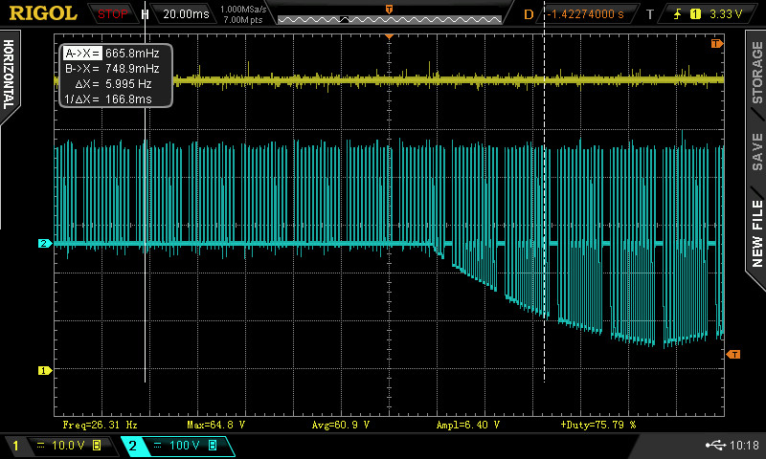
Task: Toggle channel 1 at 10.0 V
Action: (57, 446)
